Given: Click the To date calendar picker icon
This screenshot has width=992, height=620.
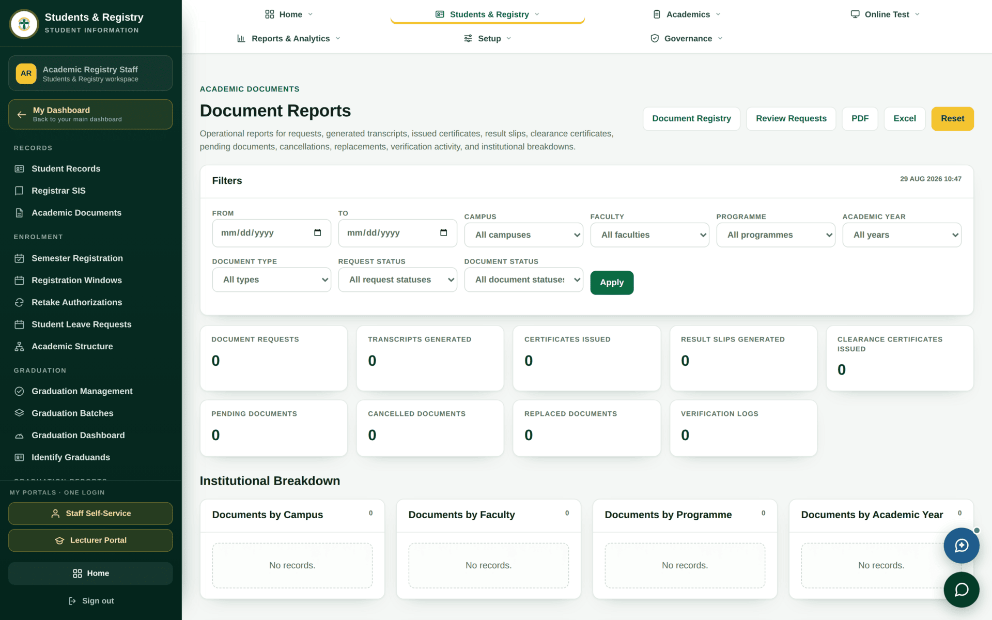Looking at the screenshot, I should click(443, 233).
